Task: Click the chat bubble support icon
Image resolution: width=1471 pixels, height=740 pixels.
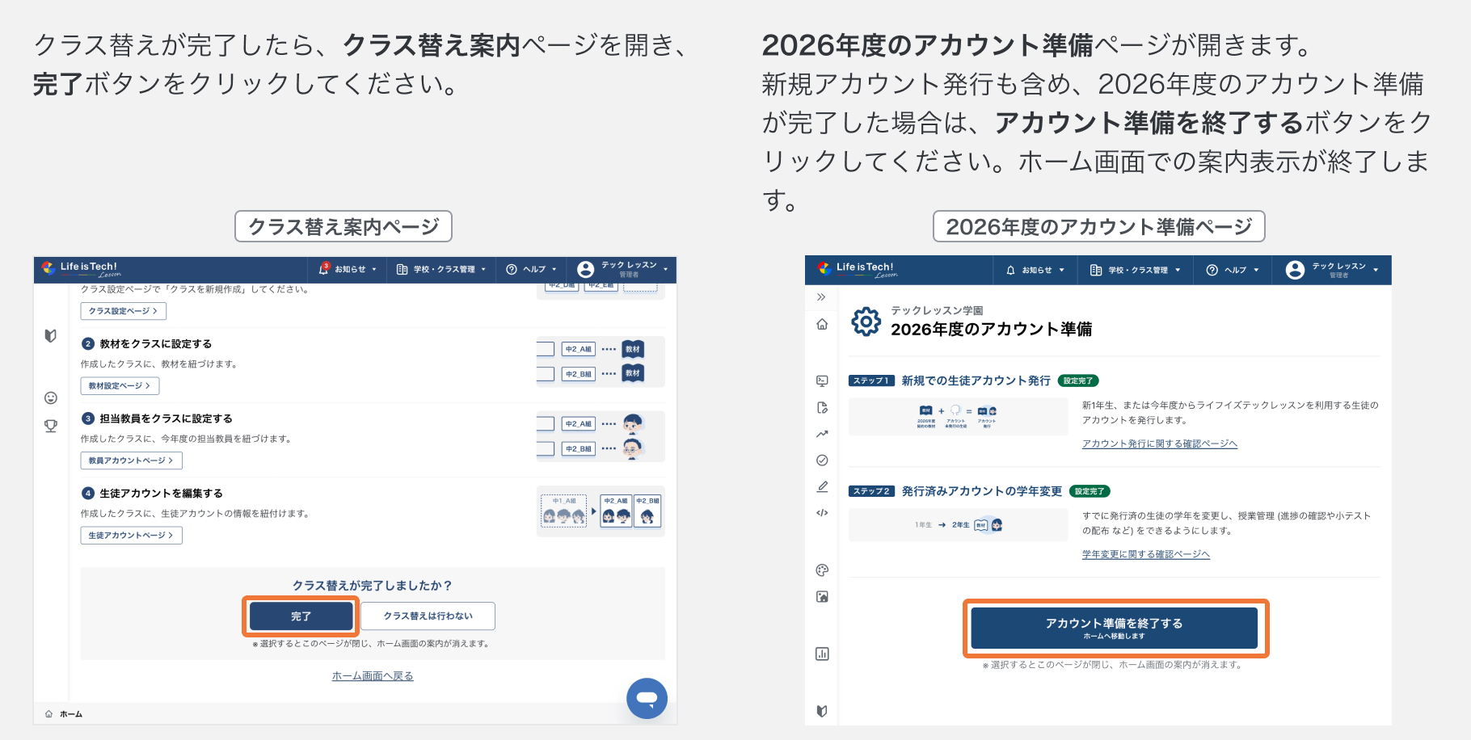Action: [647, 698]
